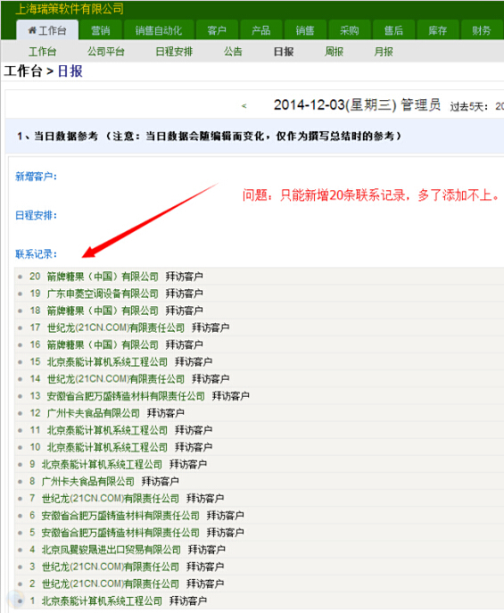Open record 8 广州卡夫食品有限公司
This screenshot has height=613, width=504.
pyautogui.click(x=88, y=481)
